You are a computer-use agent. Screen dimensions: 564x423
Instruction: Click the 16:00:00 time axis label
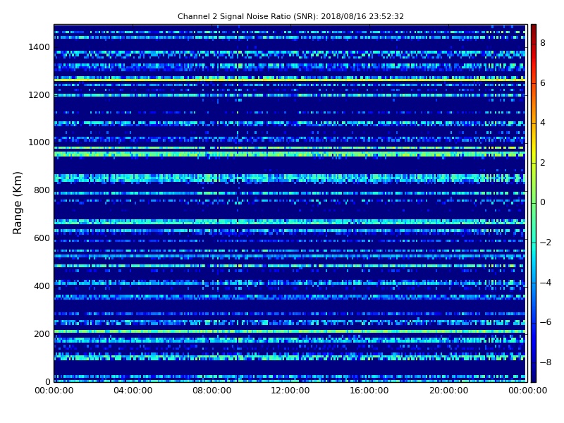click(369, 391)
